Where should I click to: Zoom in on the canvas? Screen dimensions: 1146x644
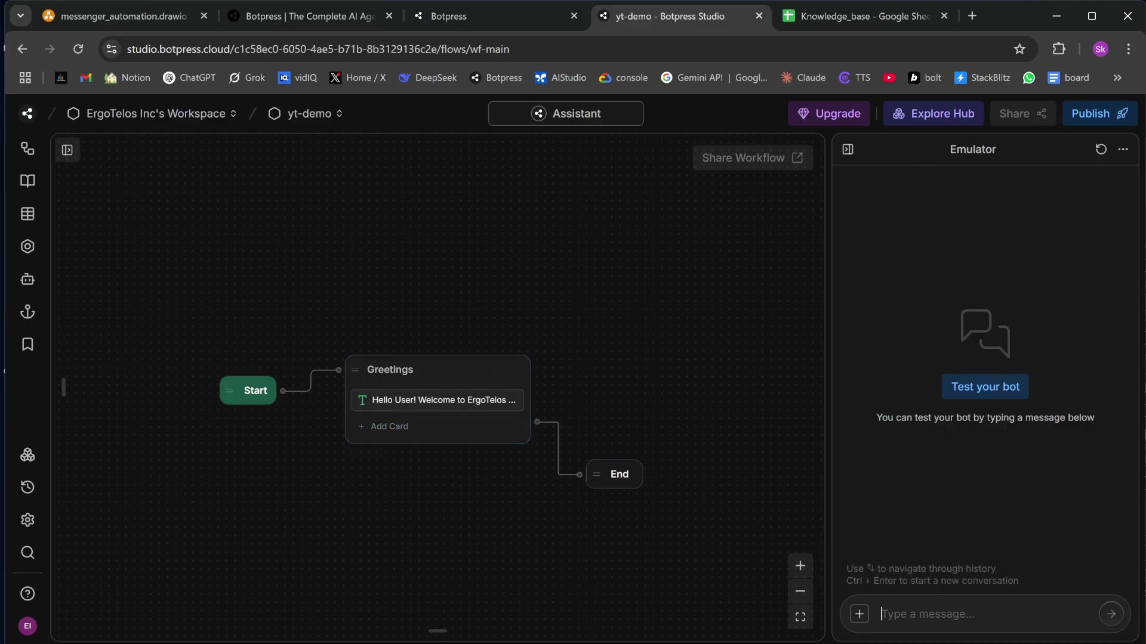[x=800, y=566]
